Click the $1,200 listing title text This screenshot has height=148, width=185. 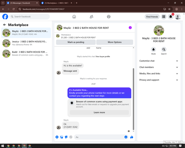click(78, 37)
